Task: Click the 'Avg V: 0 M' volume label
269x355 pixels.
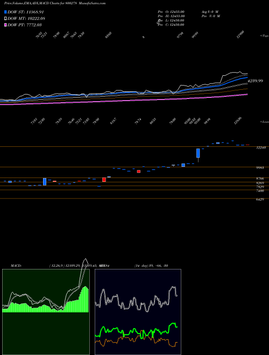Action: pyautogui.click(x=210, y=11)
